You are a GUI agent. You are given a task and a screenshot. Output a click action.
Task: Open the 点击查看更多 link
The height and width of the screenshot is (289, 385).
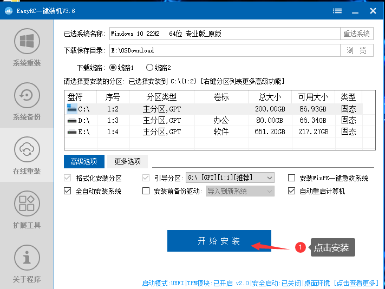click(x=356, y=283)
